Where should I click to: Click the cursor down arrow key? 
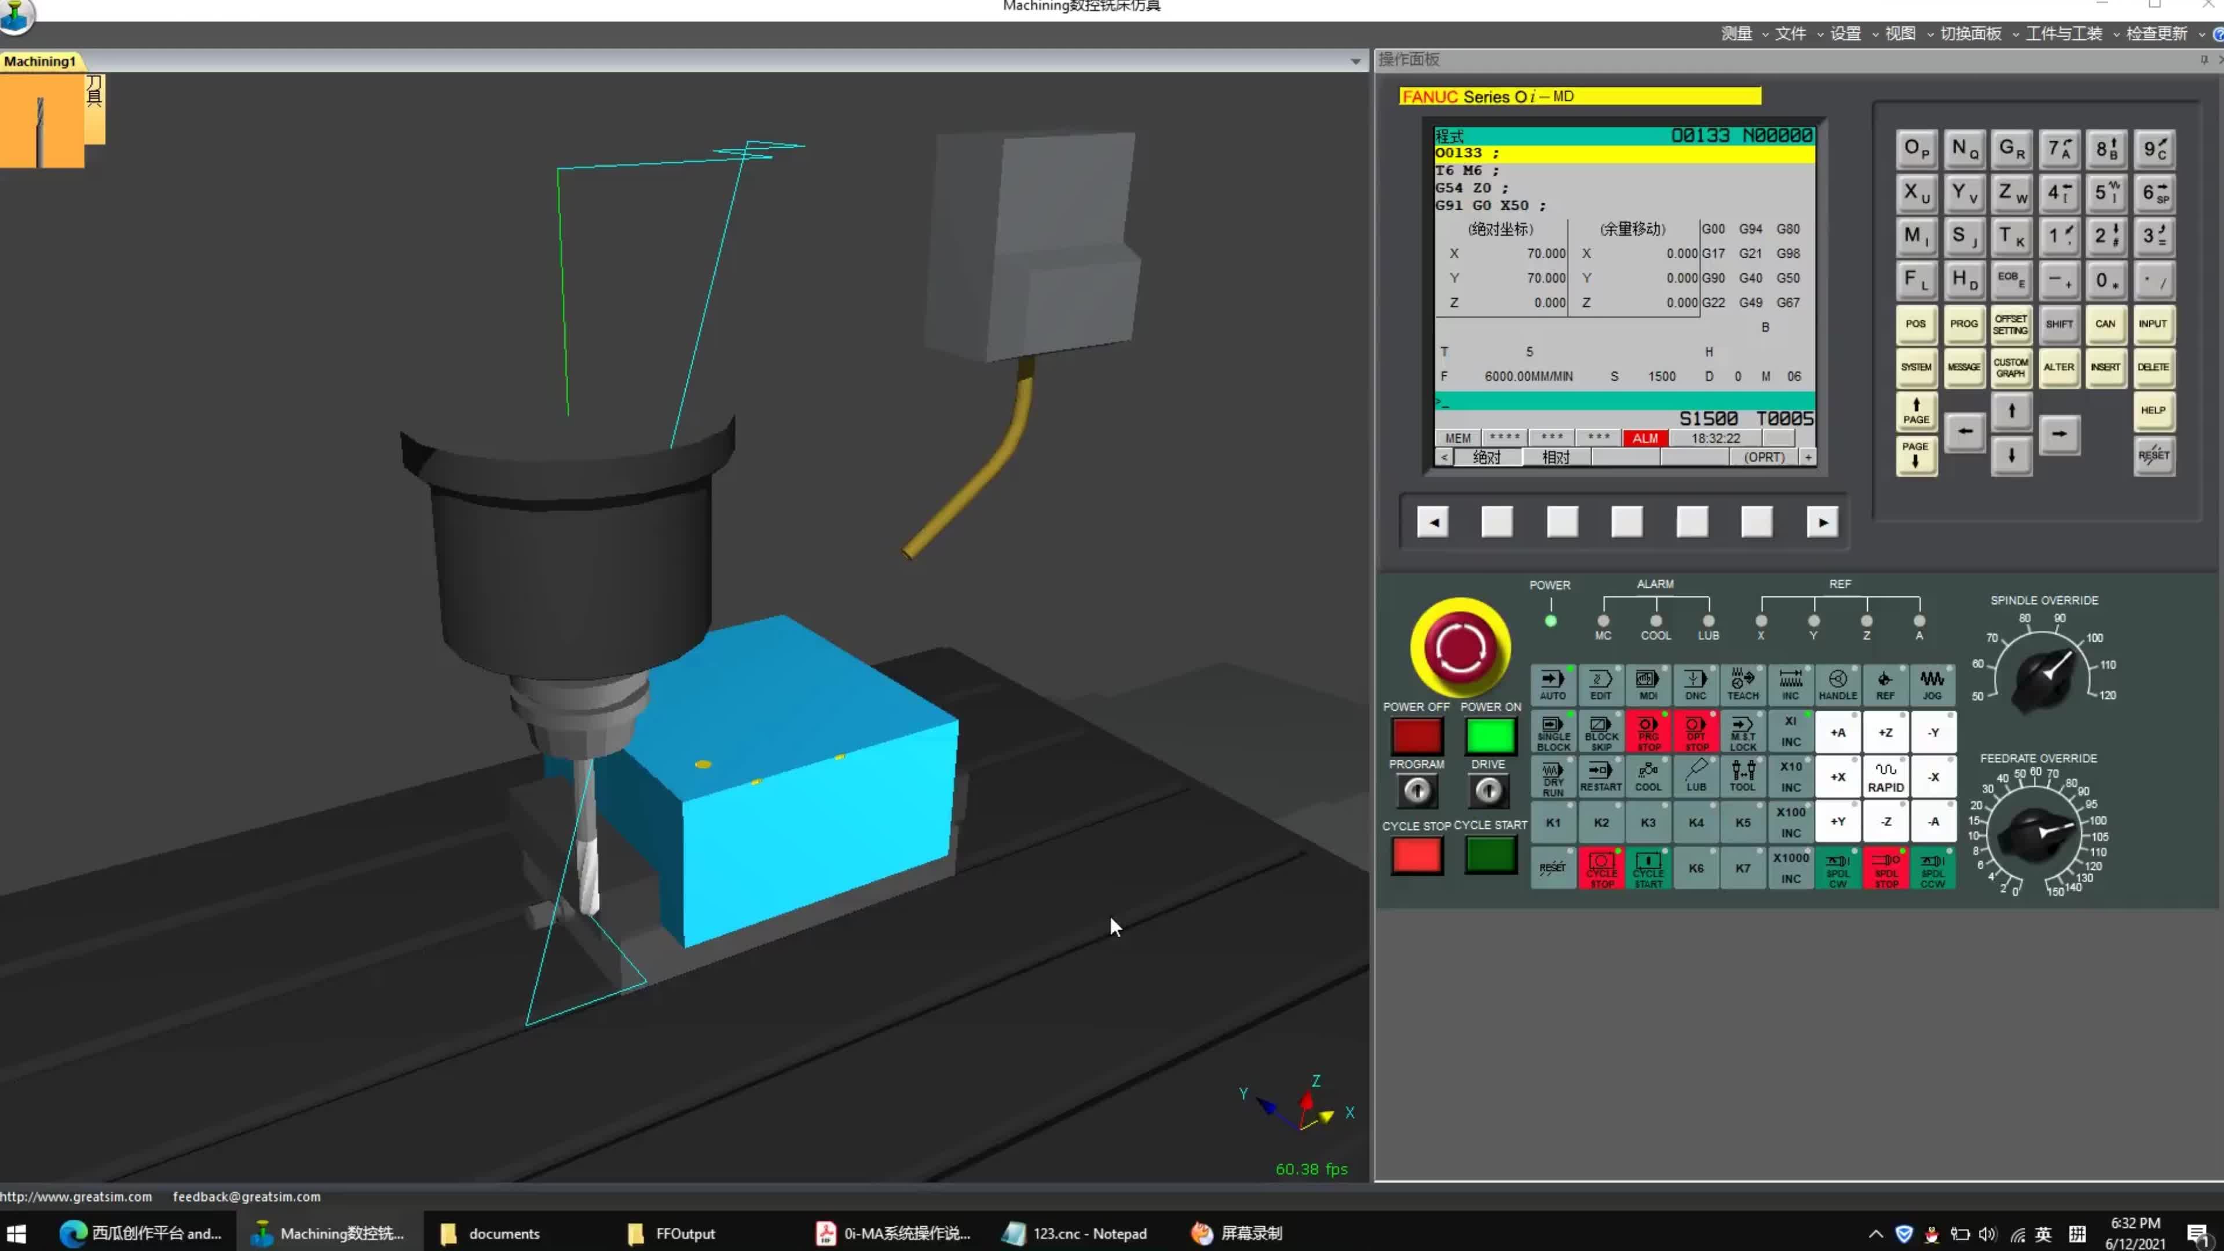(2011, 455)
